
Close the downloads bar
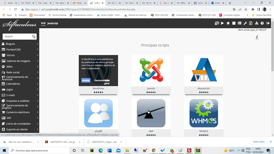point(271,142)
